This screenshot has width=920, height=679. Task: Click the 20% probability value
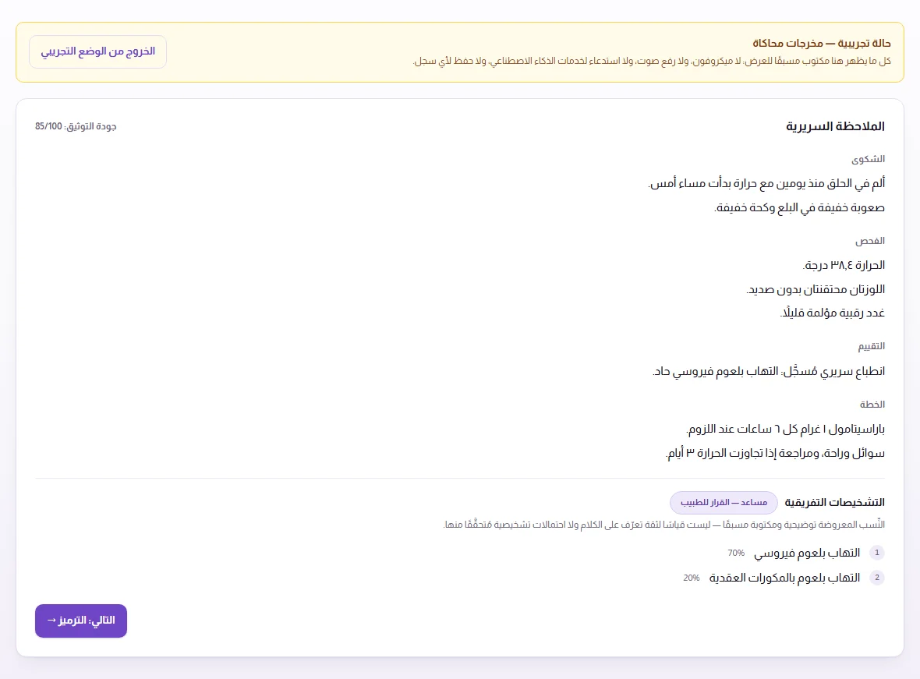point(692,578)
